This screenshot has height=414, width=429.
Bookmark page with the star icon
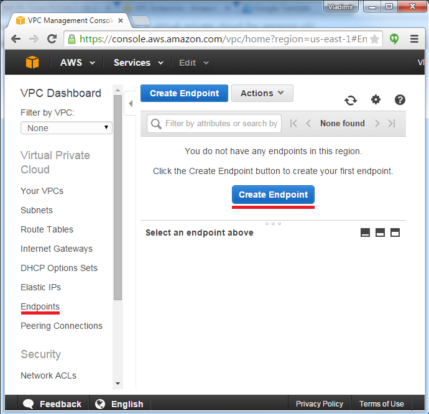coord(374,39)
